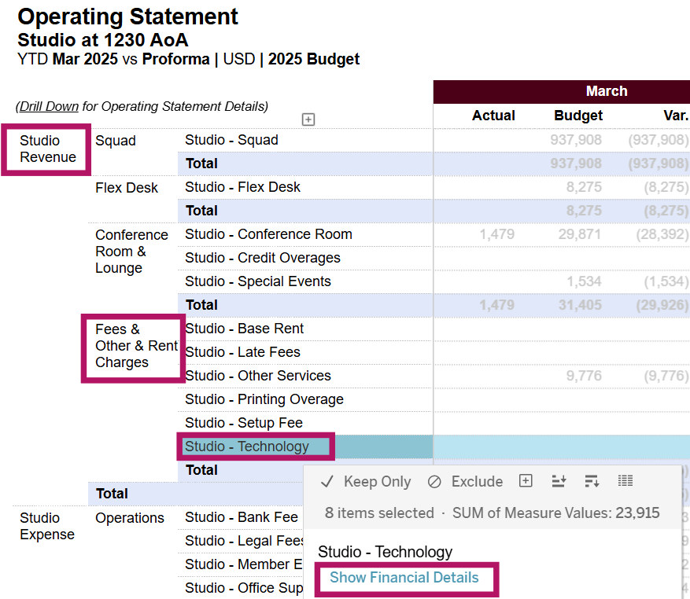Sort ascending using the tooltip sort icon

(x=559, y=481)
